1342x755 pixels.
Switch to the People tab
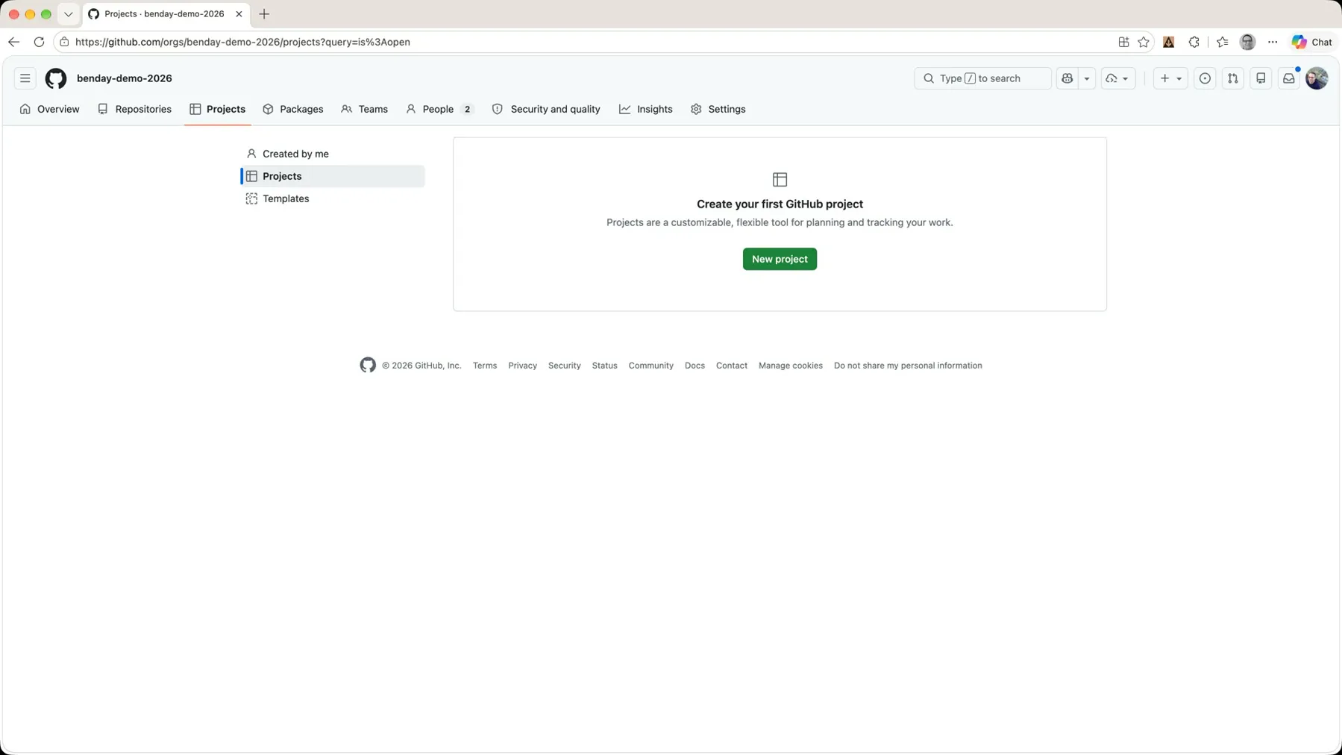pyautogui.click(x=439, y=109)
